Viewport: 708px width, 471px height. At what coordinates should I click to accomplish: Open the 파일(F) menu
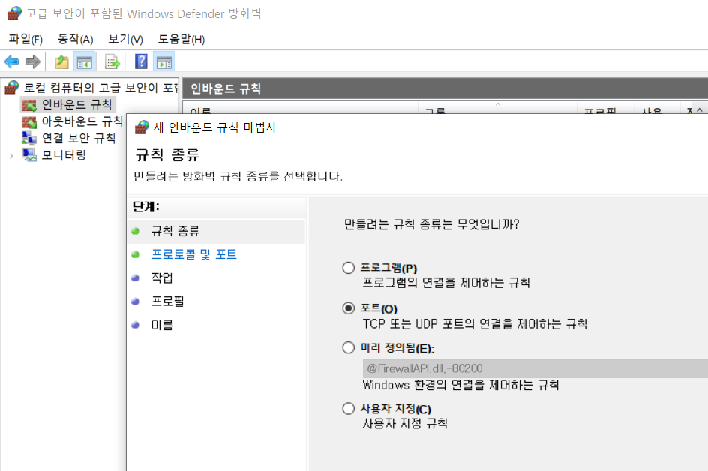(25, 39)
